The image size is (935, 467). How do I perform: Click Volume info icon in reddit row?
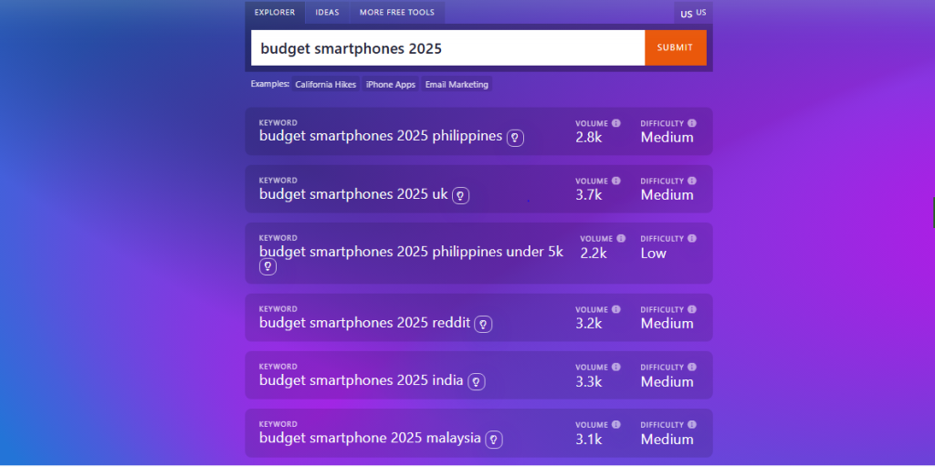coord(616,309)
